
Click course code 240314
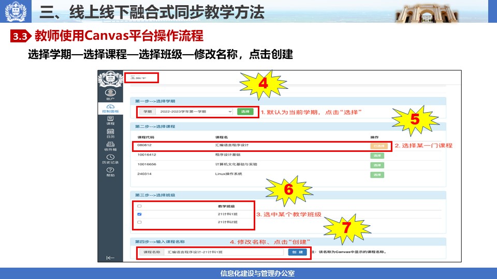click(144, 174)
